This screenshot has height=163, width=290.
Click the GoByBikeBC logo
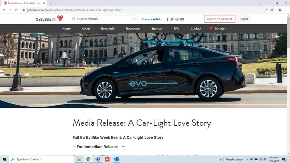coord(49,18)
